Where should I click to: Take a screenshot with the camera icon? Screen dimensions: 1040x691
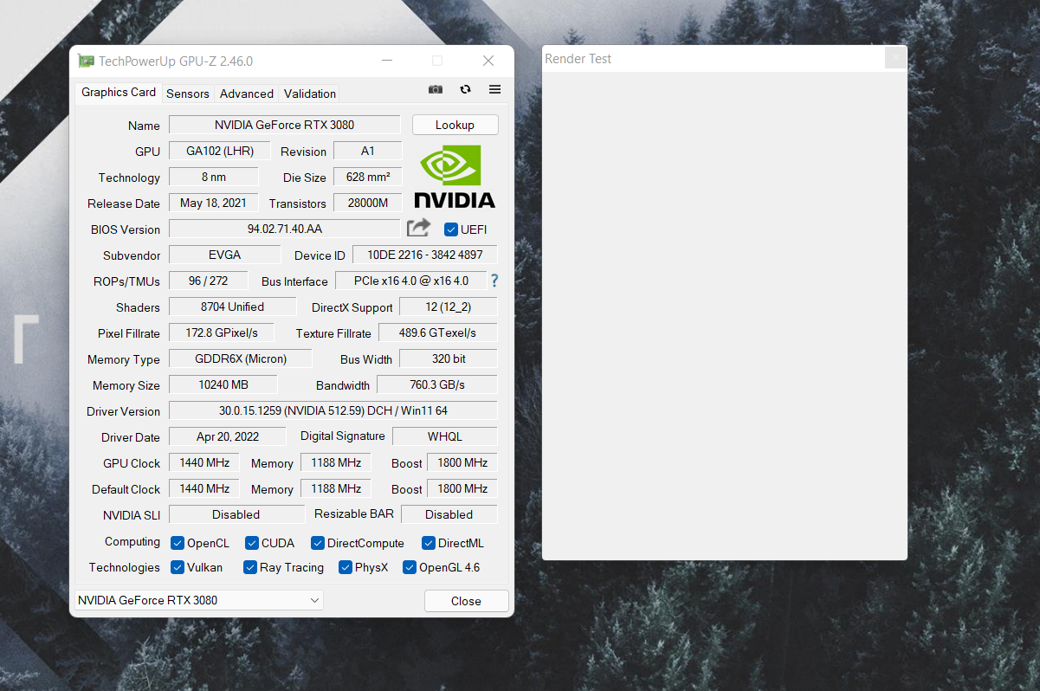436,89
